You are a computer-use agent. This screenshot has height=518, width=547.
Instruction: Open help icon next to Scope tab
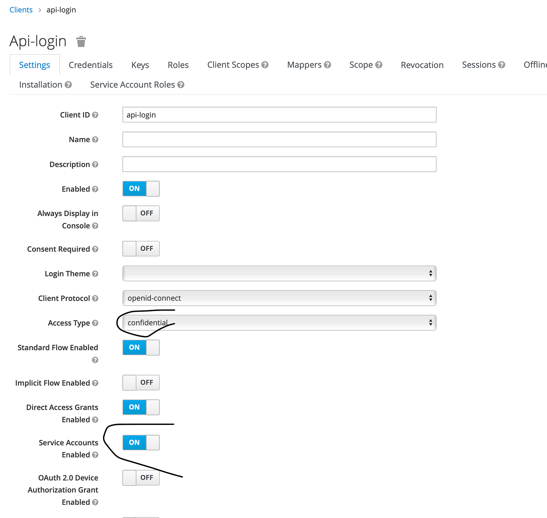click(379, 65)
